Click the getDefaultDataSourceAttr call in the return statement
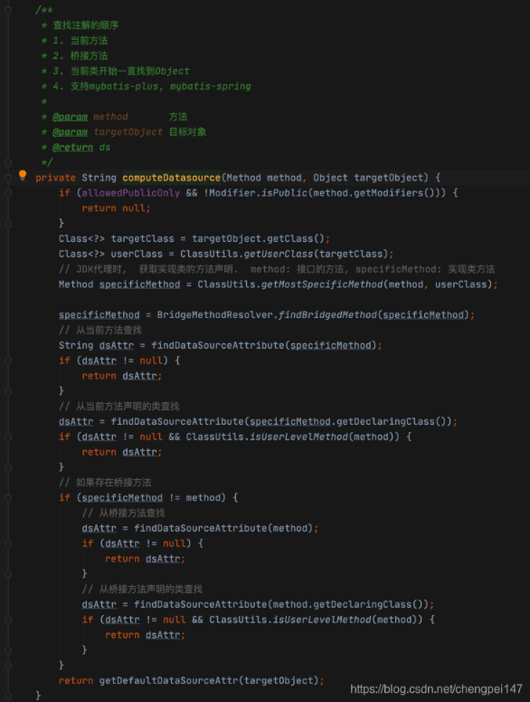Screen dimensions: 530x702 tap(168, 680)
